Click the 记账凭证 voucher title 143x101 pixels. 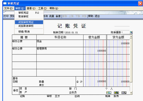72,26
